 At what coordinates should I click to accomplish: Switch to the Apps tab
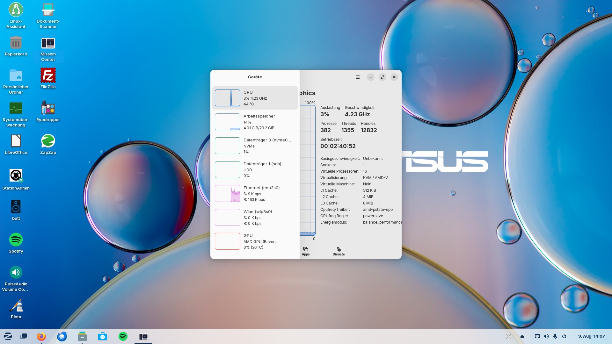pos(306,251)
